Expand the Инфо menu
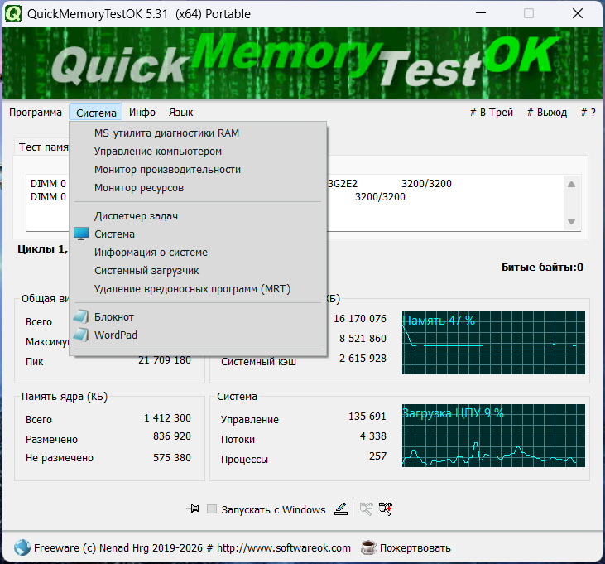Screen dimensions: 605x564 pyautogui.click(x=142, y=113)
